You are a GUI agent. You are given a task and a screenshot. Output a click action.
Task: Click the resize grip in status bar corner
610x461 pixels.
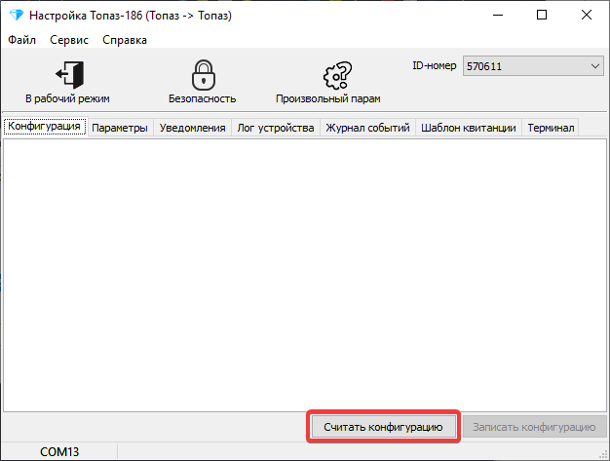(x=603, y=454)
